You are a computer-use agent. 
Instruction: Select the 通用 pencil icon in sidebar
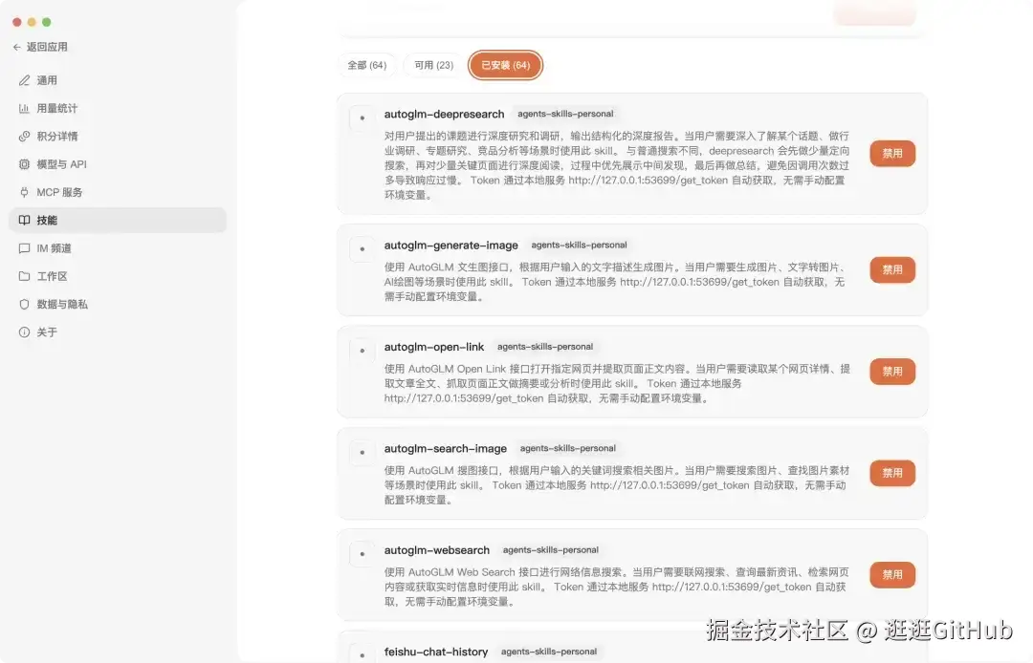pos(24,80)
